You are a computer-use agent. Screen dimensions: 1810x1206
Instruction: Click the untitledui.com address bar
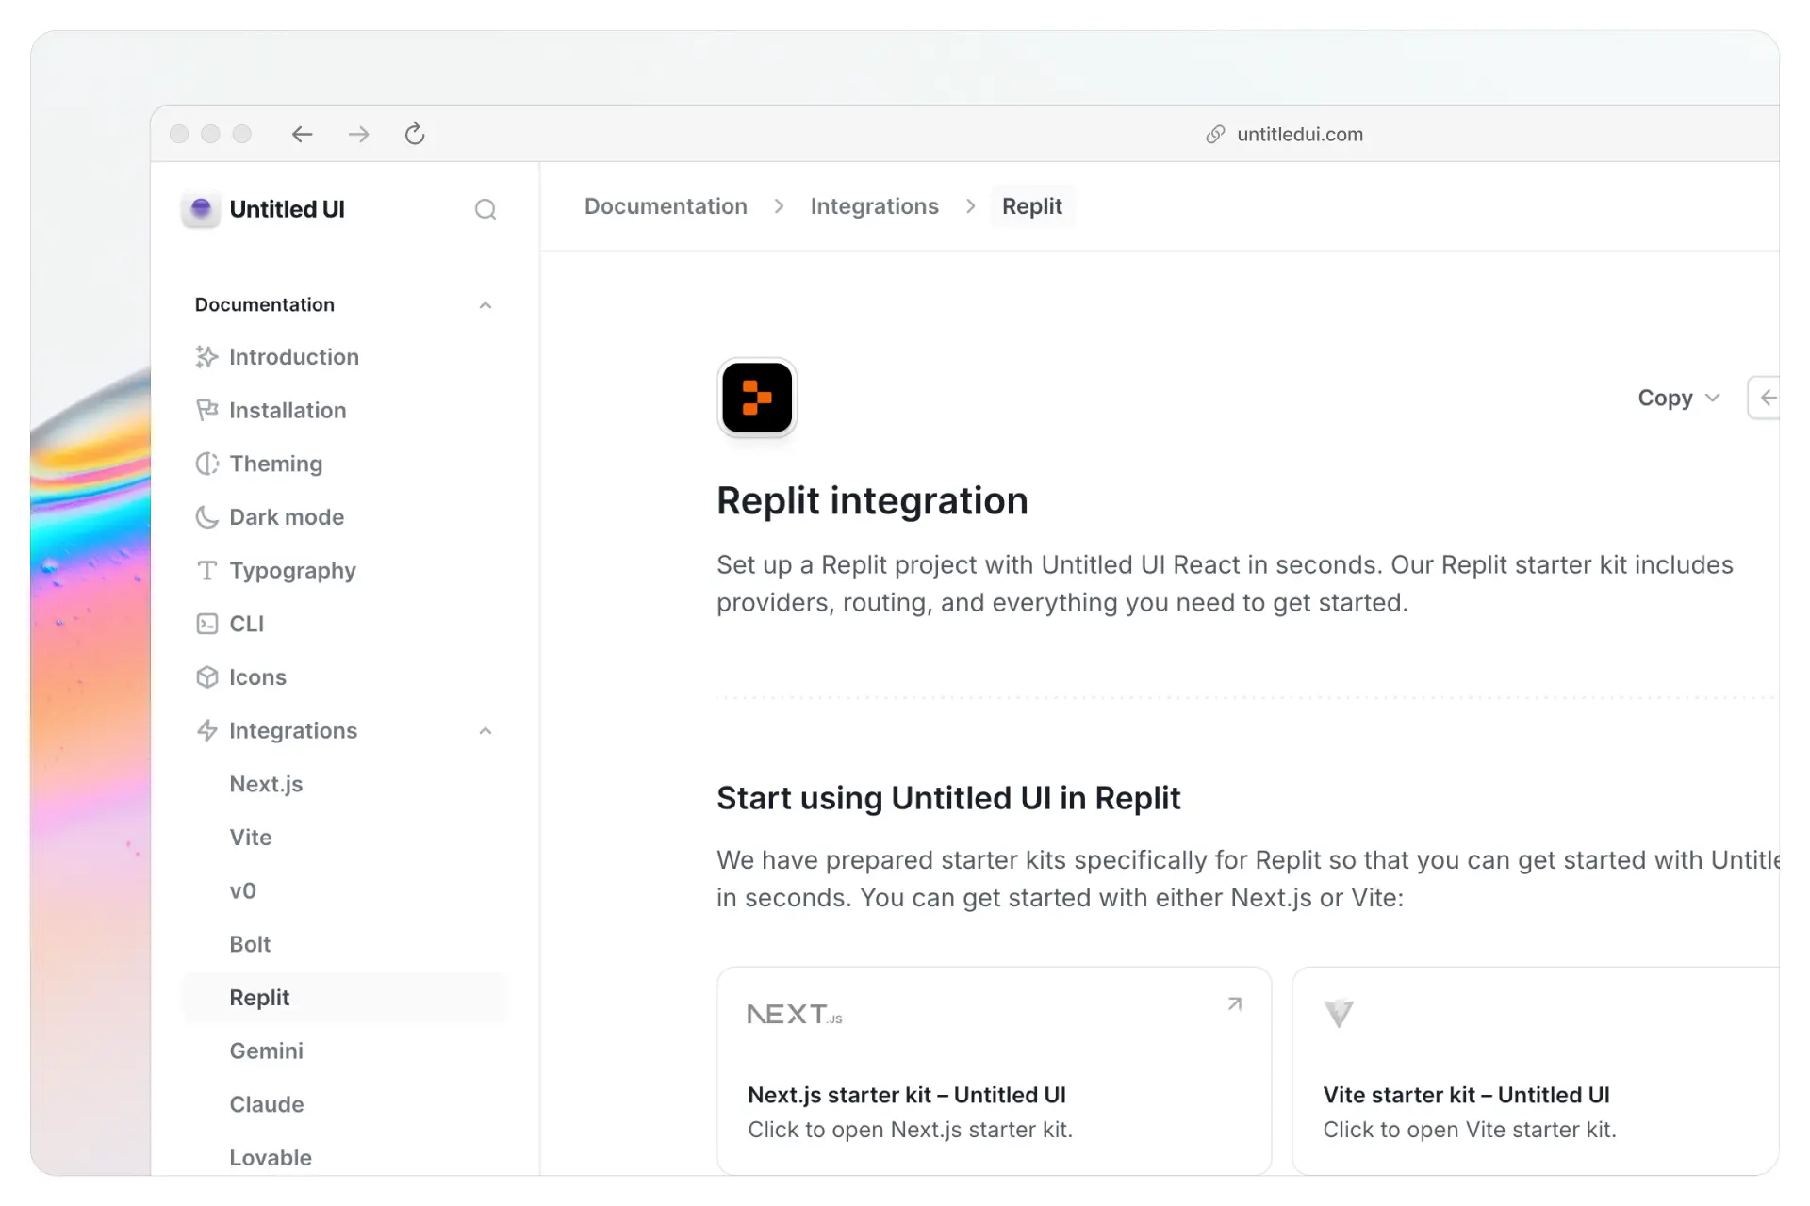(x=1299, y=134)
